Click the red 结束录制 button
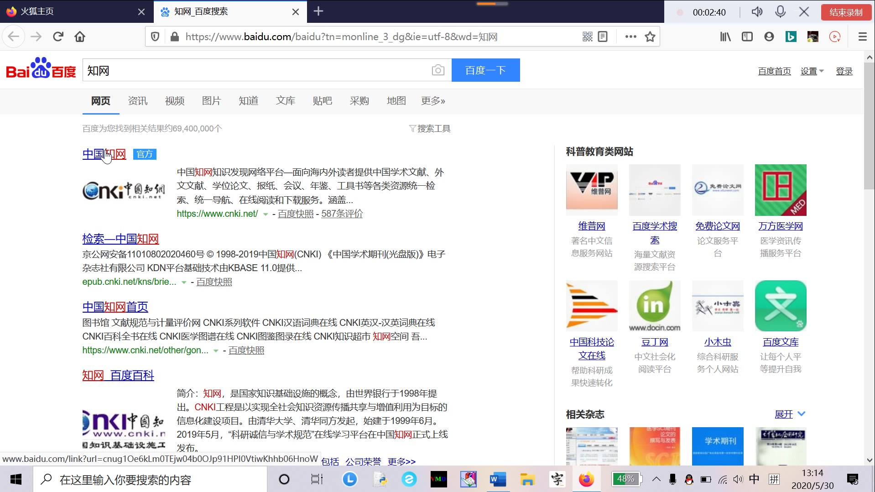875x492 pixels. pos(846,12)
